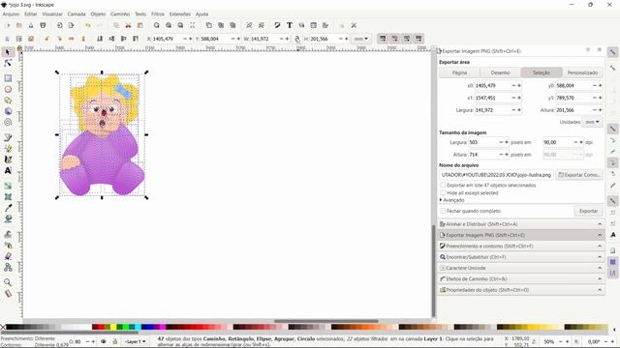The width and height of the screenshot is (620, 348).
Task: Click the Flip horizontal icon
Action: [71, 39]
